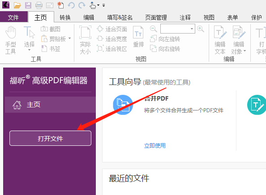Choose 适合宽度 fit width view
This screenshot has width=266, height=195.
tap(112, 39)
